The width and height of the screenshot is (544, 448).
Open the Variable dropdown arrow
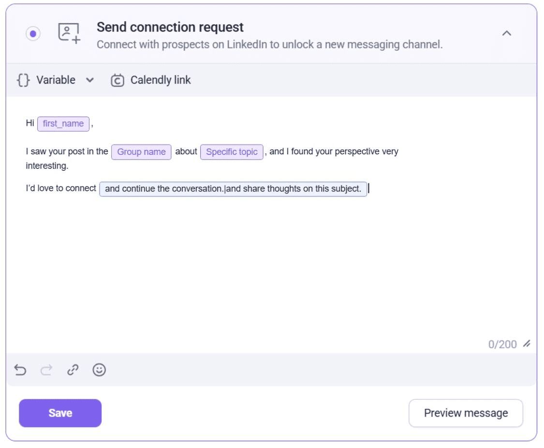pyautogui.click(x=90, y=80)
